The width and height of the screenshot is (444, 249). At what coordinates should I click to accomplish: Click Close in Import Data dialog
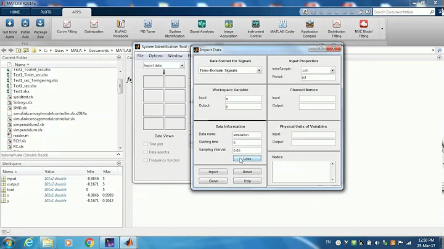pyautogui.click(x=213, y=181)
